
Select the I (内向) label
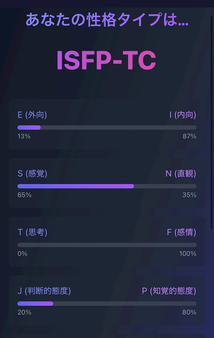(183, 115)
